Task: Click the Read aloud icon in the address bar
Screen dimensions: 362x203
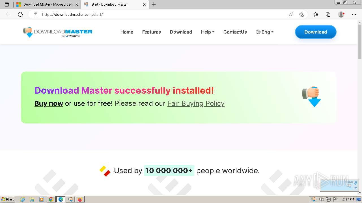Action: 291,14
